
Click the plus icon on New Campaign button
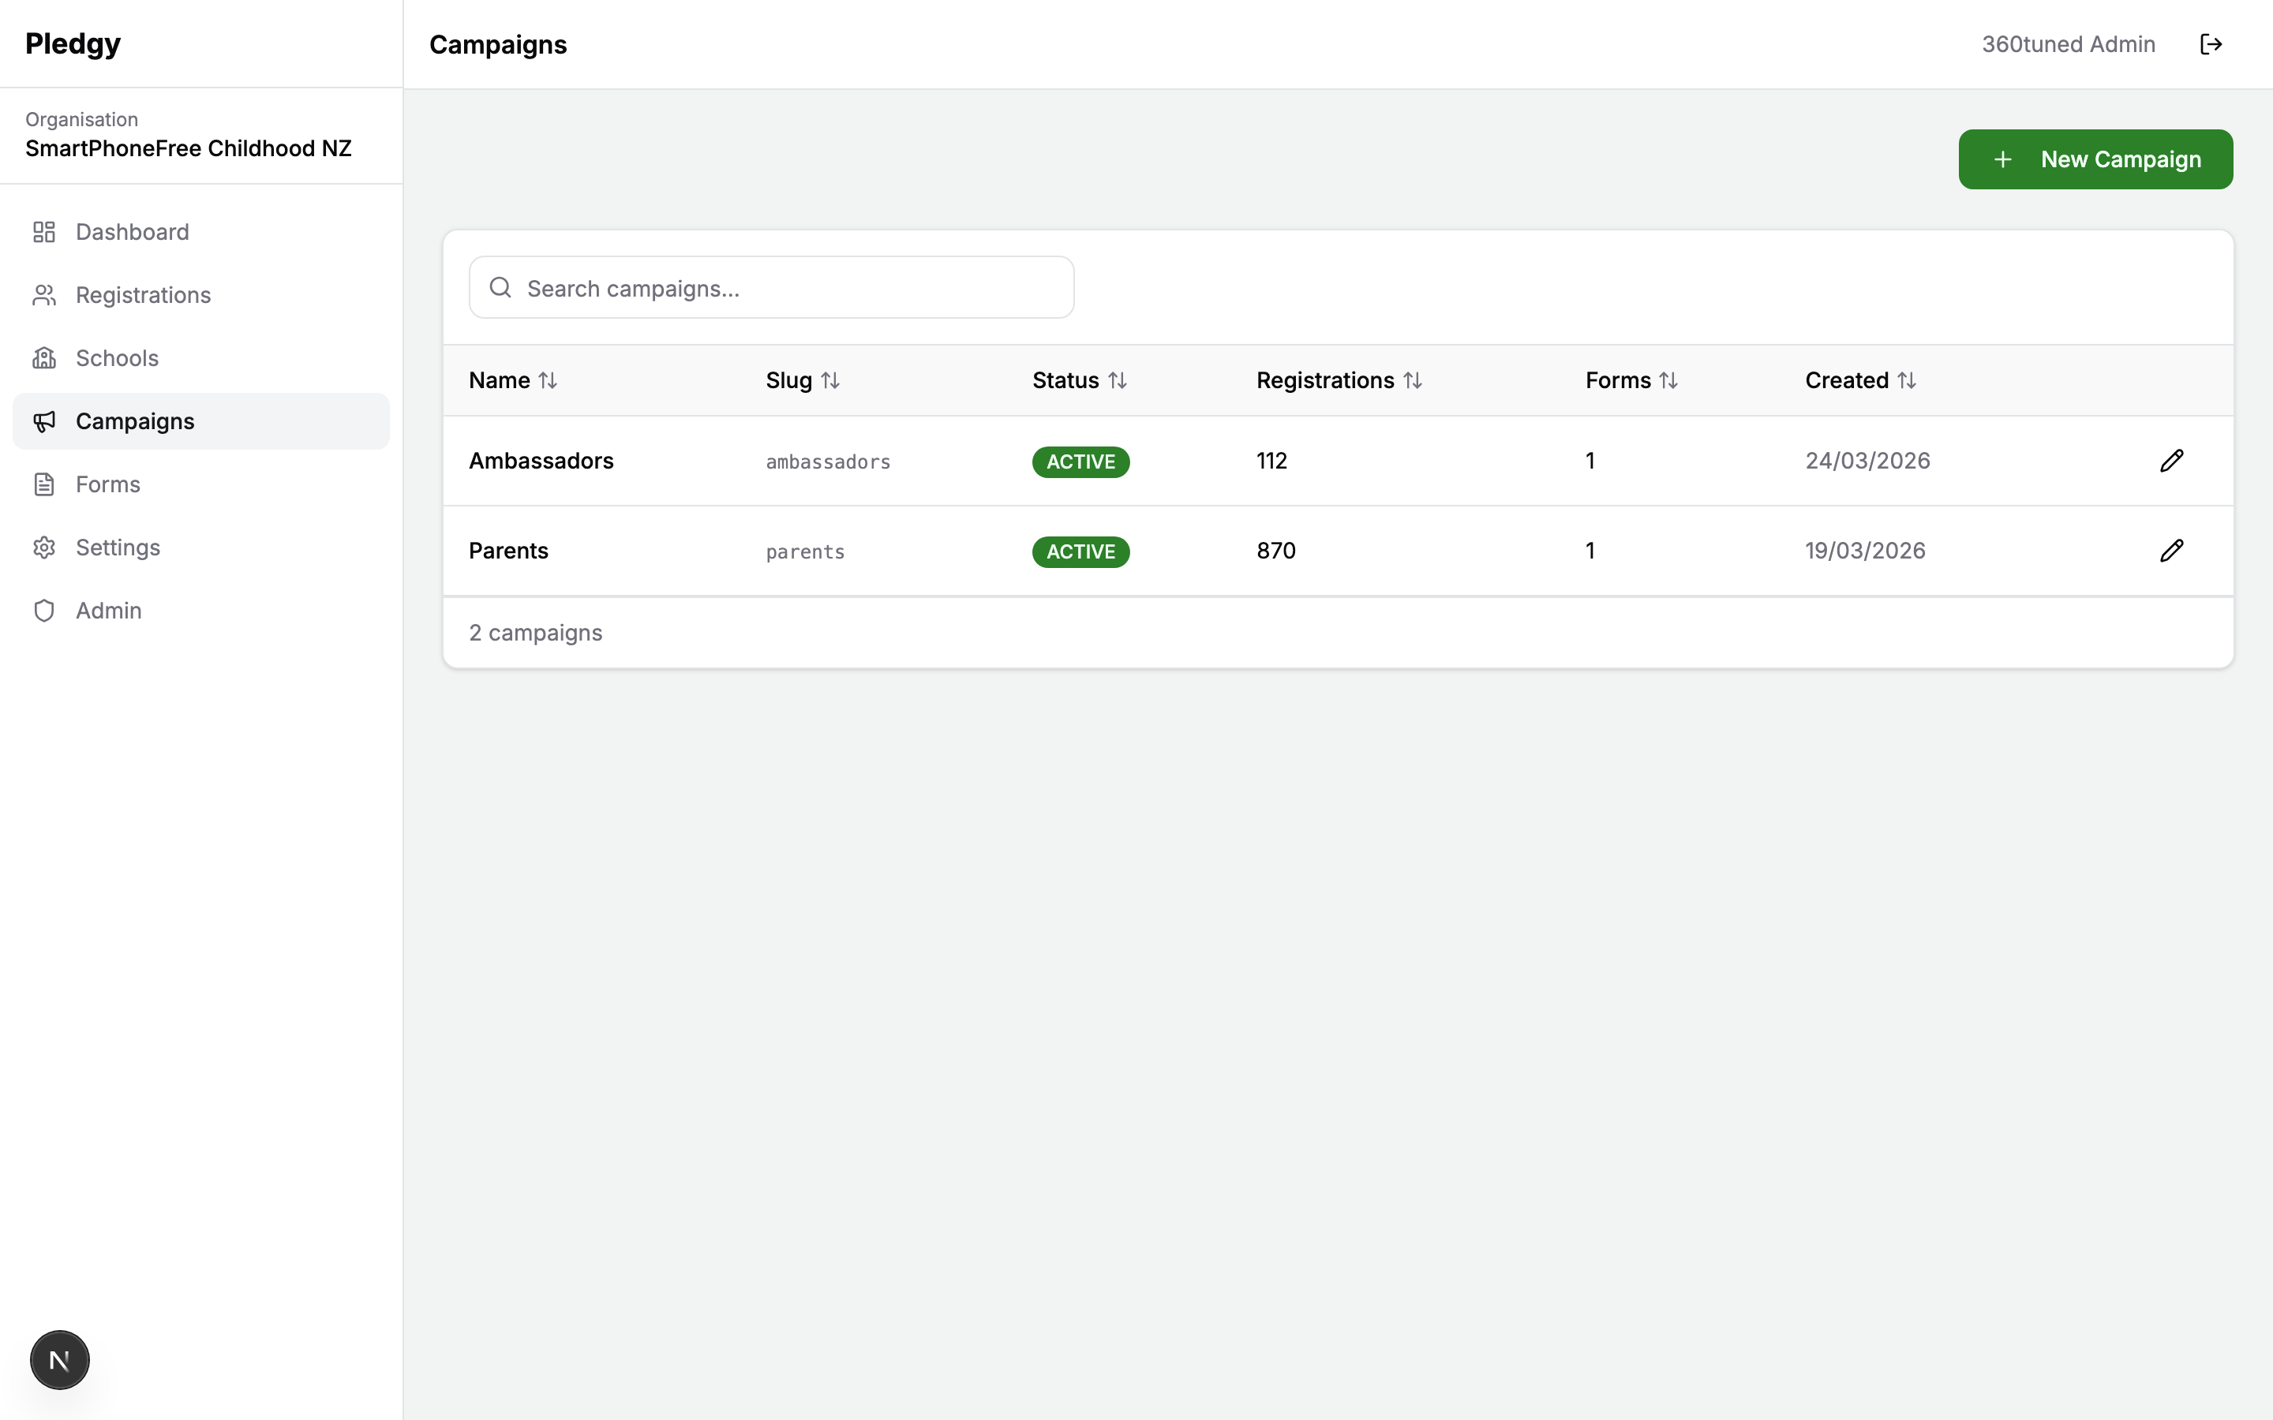2002,159
